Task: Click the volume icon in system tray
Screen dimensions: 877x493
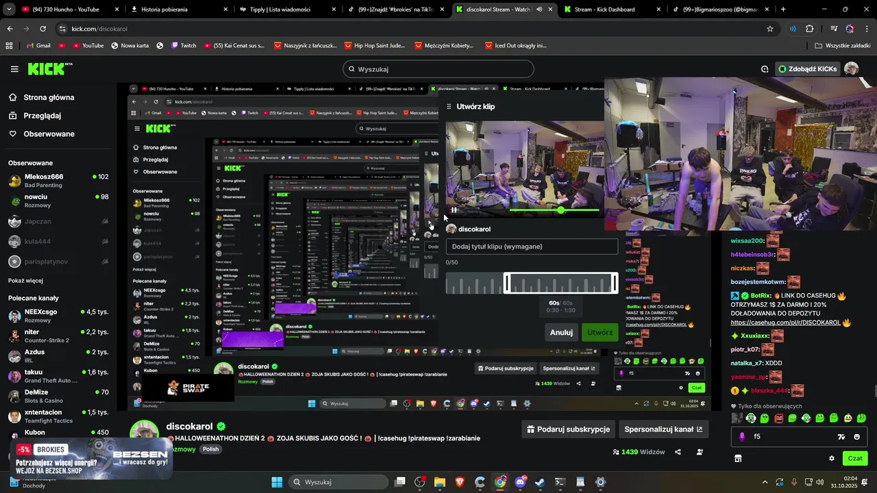Action: pos(819,482)
